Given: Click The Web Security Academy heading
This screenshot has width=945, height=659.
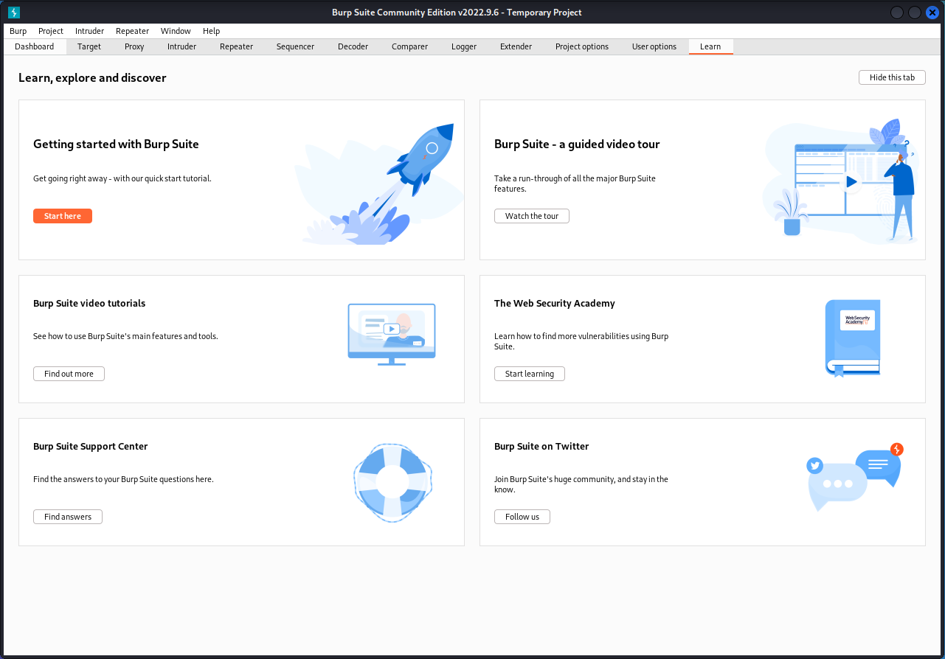Looking at the screenshot, I should tap(555, 303).
